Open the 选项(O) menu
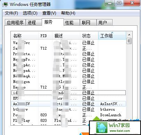The width and height of the screenshot is (141, 135). pos(30,13)
